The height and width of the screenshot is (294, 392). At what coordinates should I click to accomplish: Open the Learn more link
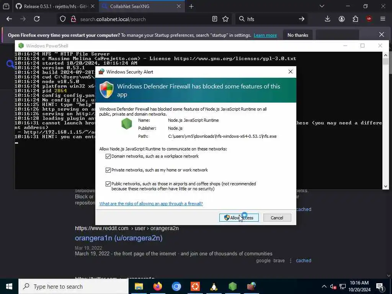coord(265,35)
